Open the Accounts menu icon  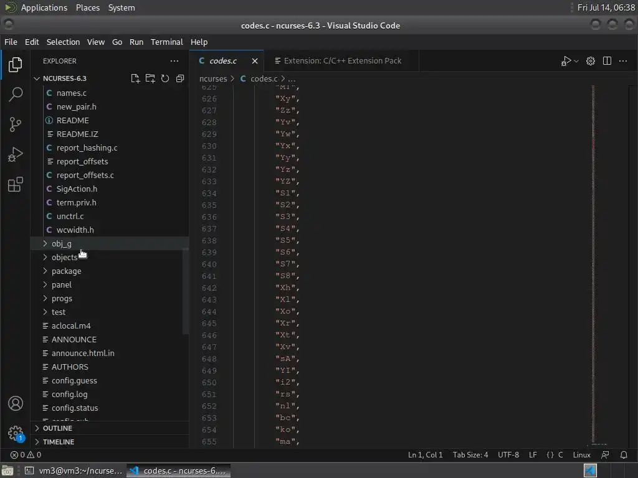[x=15, y=403]
